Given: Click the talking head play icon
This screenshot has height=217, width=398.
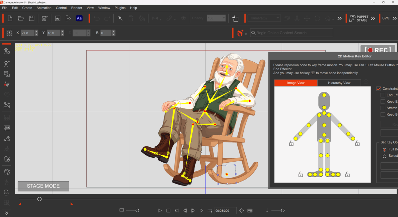Looking at the screenshot, I should 6,192.
